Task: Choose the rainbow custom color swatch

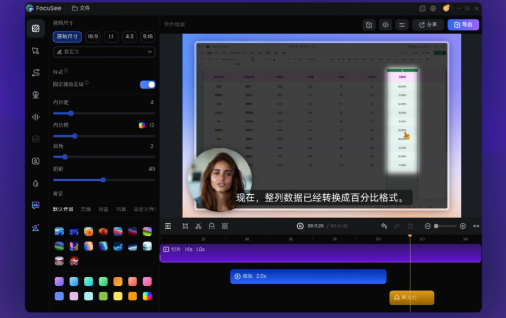Action: 147,296
